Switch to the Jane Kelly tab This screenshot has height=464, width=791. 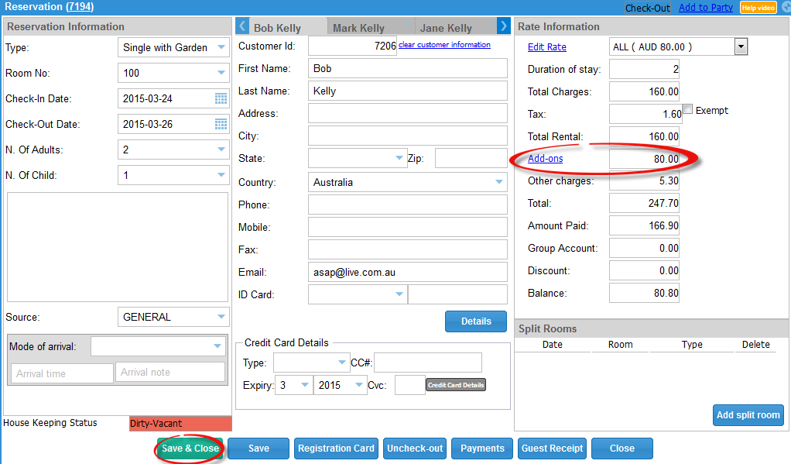tap(444, 28)
